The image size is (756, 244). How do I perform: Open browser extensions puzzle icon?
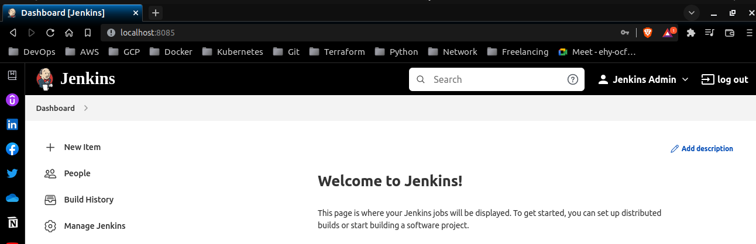[x=690, y=33]
